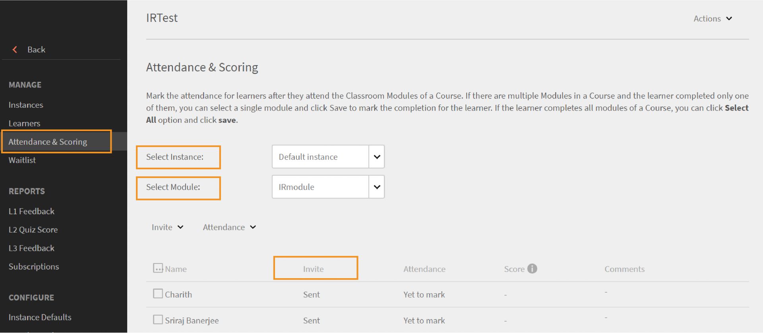Open Instance Defaults configuration
Image resolution: width=763 pixels, height=333 pixels.
(x=40, y=317)
